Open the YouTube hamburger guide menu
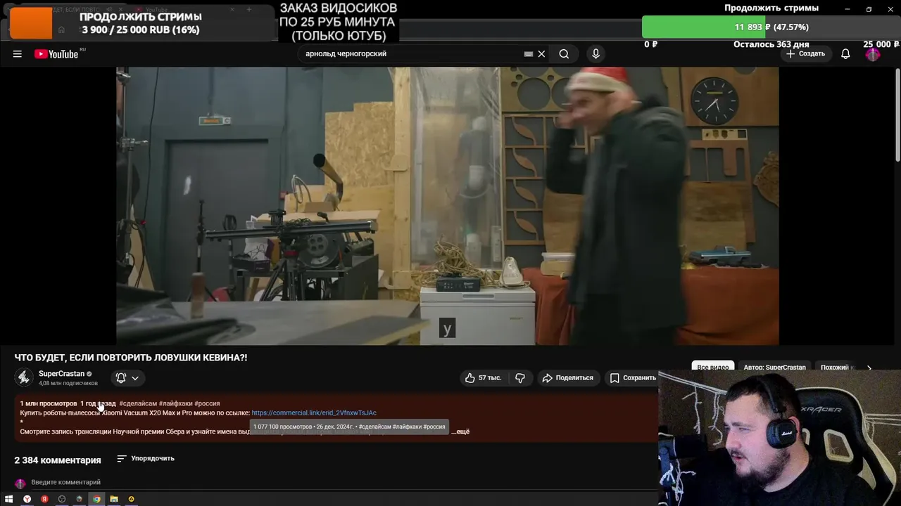 [17, 54]
